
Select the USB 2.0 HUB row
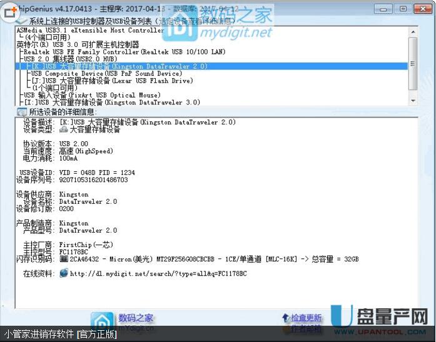click(x=70, y=59)
